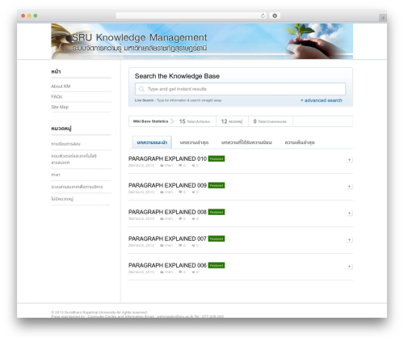Click comment bubble icon under PARAGRAPH EXPLAINED 010
This screenshot has width=404, height=342.
(180, 166)
